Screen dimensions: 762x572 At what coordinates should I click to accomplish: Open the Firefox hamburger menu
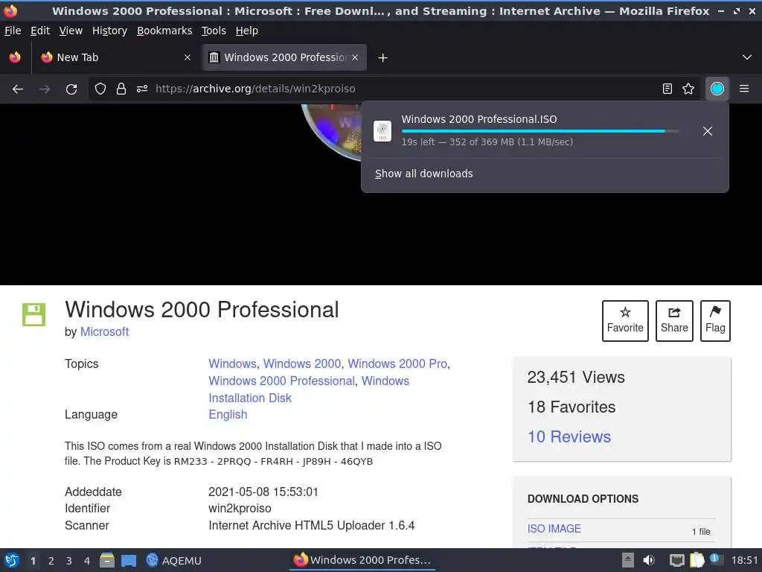click(744, 89)
